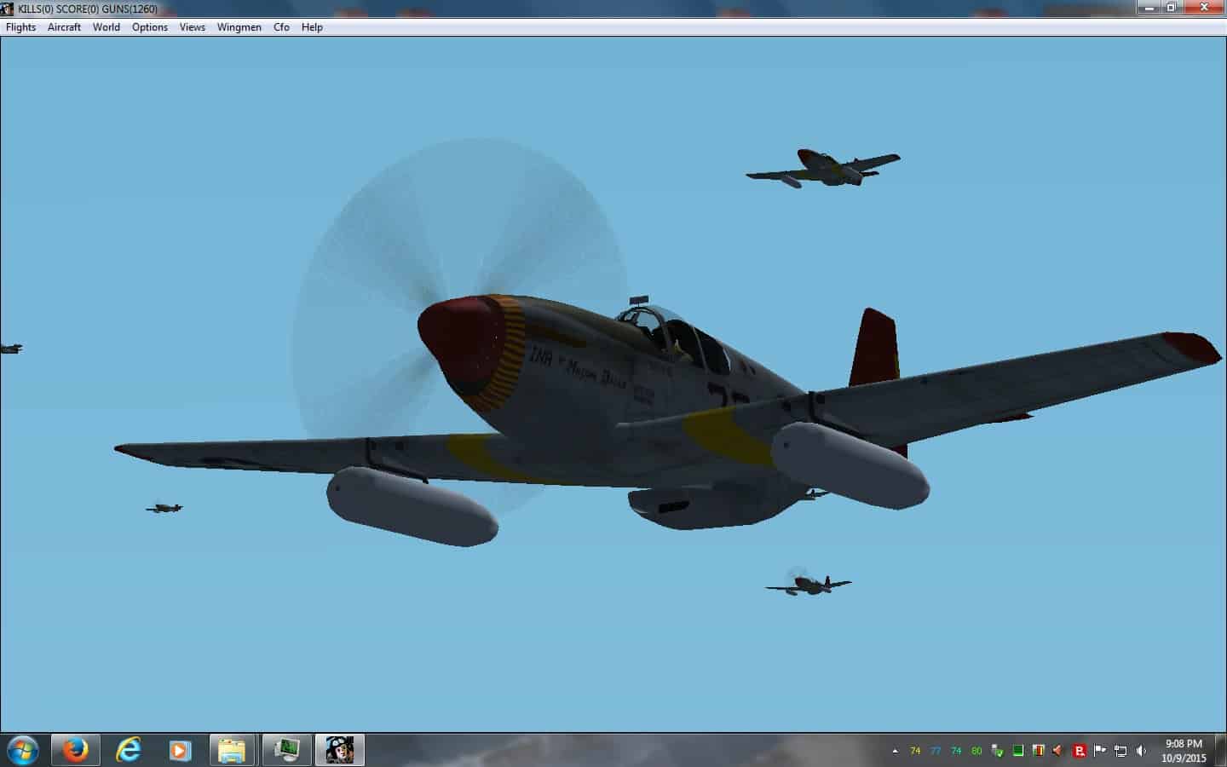The image size is (1227, 767).
Task: Click the Cfo menu item
Action: (281, 27)
